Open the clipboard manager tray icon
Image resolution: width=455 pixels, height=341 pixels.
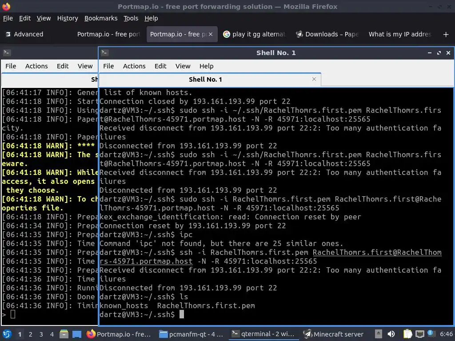pyautogui.click(x=408, y=334)
